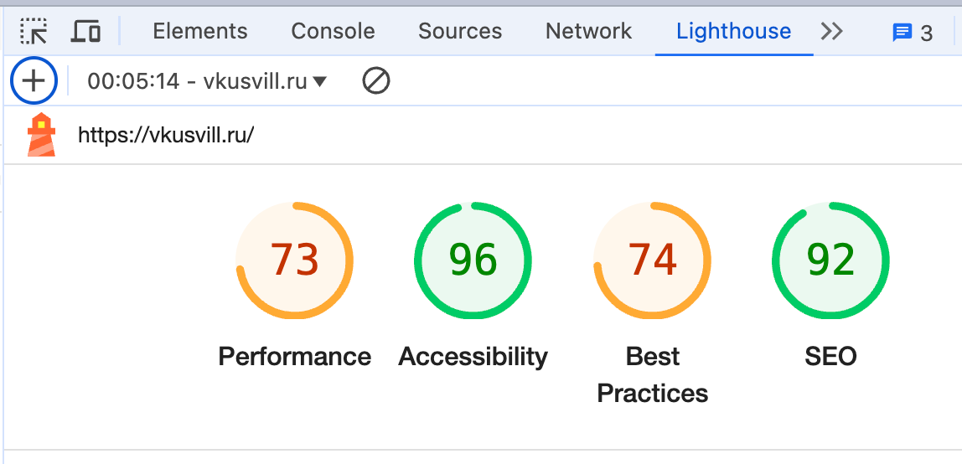Screen dimensions: 962x464
Task: Open the Network tab
Action: (x=589, y=31)
